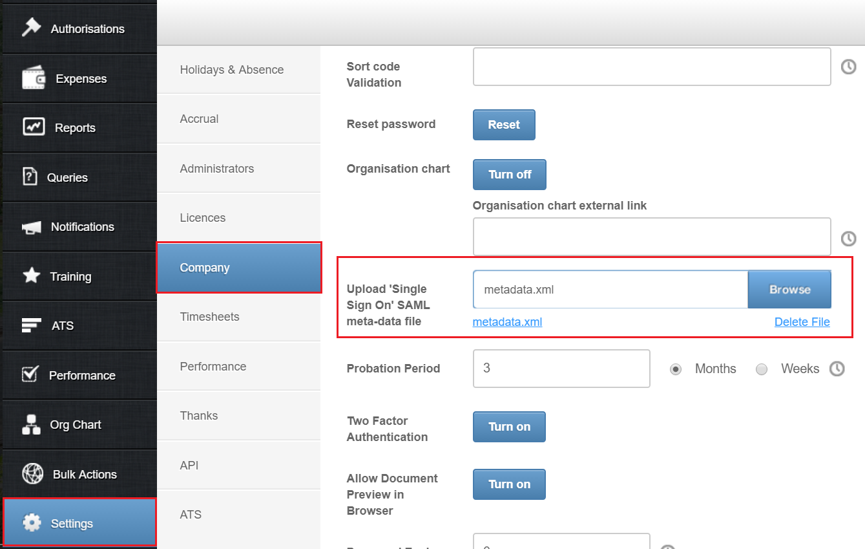Screen dimensions: 865x549
Task: Click the Expenses wallet icon
Action: [34, 78]
